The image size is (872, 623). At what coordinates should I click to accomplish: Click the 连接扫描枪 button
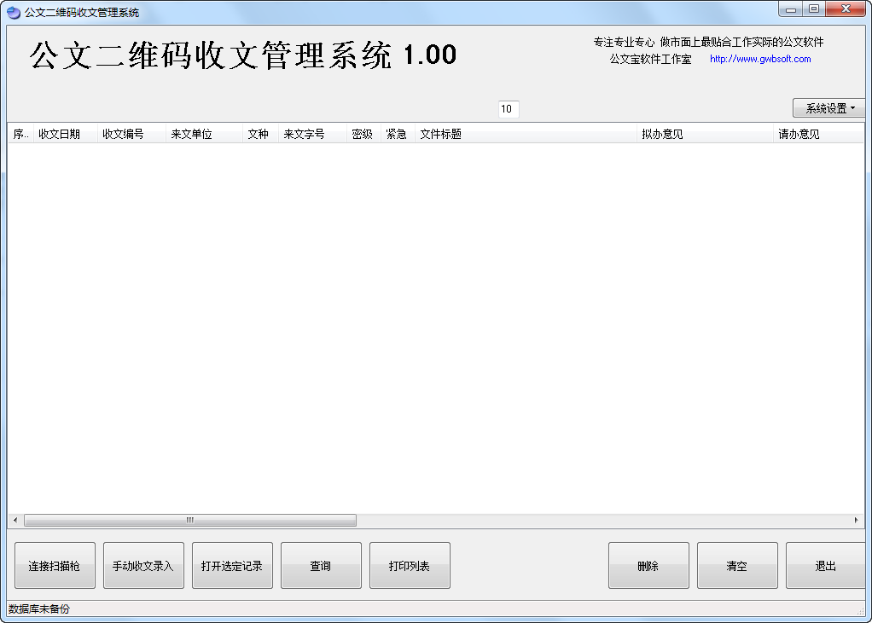pyautogui.click(x=55, y=565)
